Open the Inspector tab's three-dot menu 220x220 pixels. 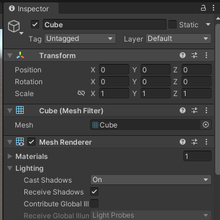tap(213, 8)
